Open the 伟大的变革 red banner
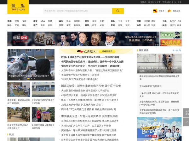 pyautogui.click(x=171, y=43)
